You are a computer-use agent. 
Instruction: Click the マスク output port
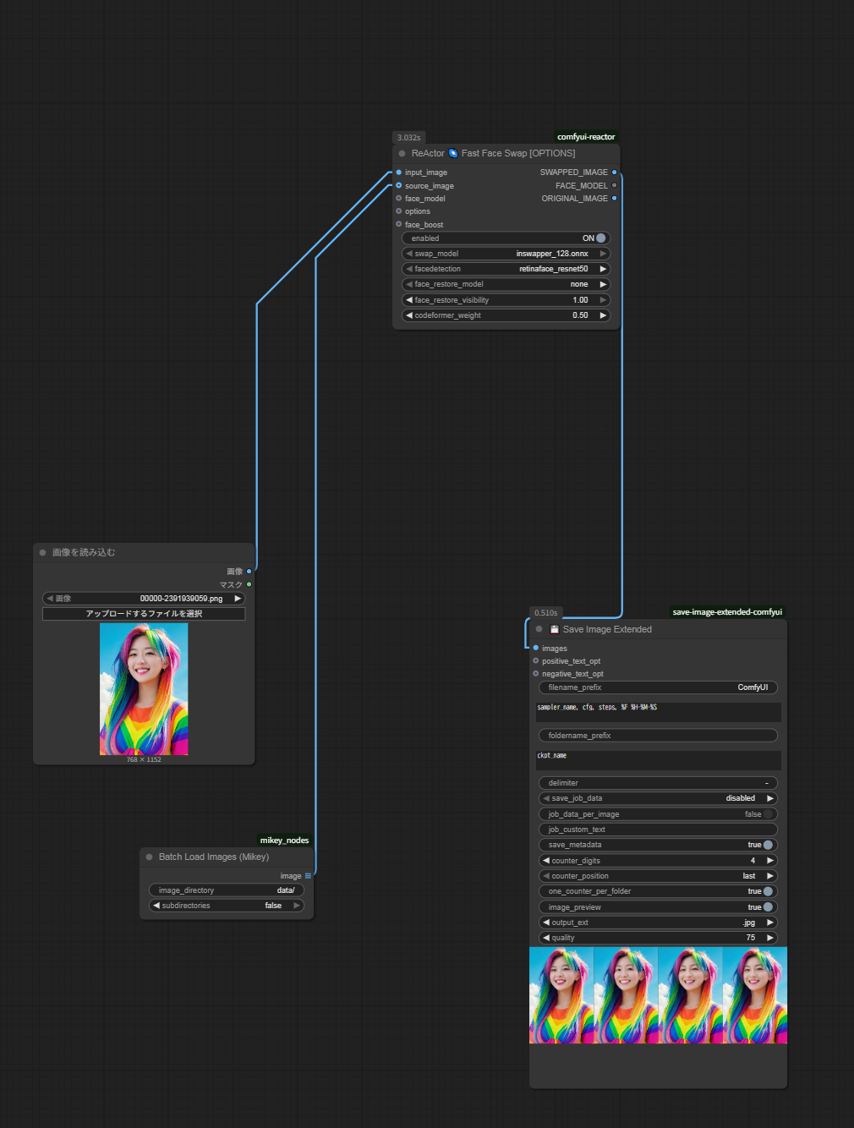[x=249, y=585]
